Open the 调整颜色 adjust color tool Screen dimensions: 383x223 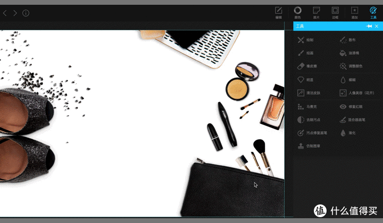pos(351,66)
